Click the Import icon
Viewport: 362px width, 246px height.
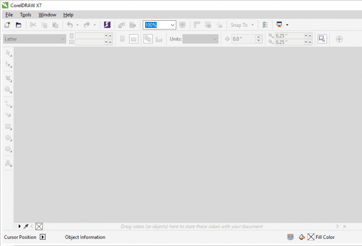[x=122, y=25]
